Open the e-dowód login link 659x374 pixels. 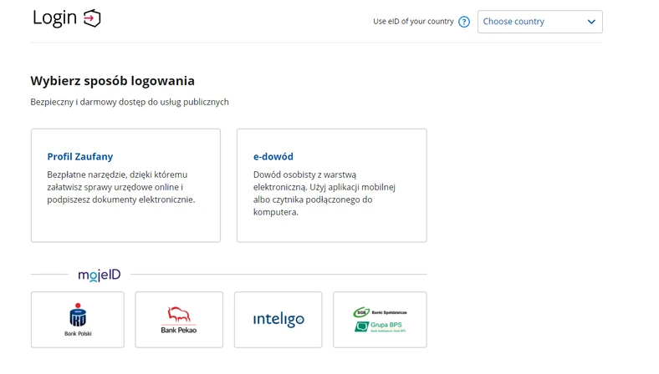pos(273,156)
